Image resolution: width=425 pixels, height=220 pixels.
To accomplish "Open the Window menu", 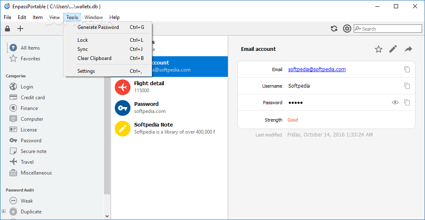I will [x=94, y=17].
